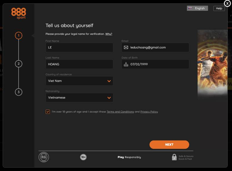Close the registration dialog with X
This screenshot has width=232, height=171.
pyautogui.click(x=227, y=3)
